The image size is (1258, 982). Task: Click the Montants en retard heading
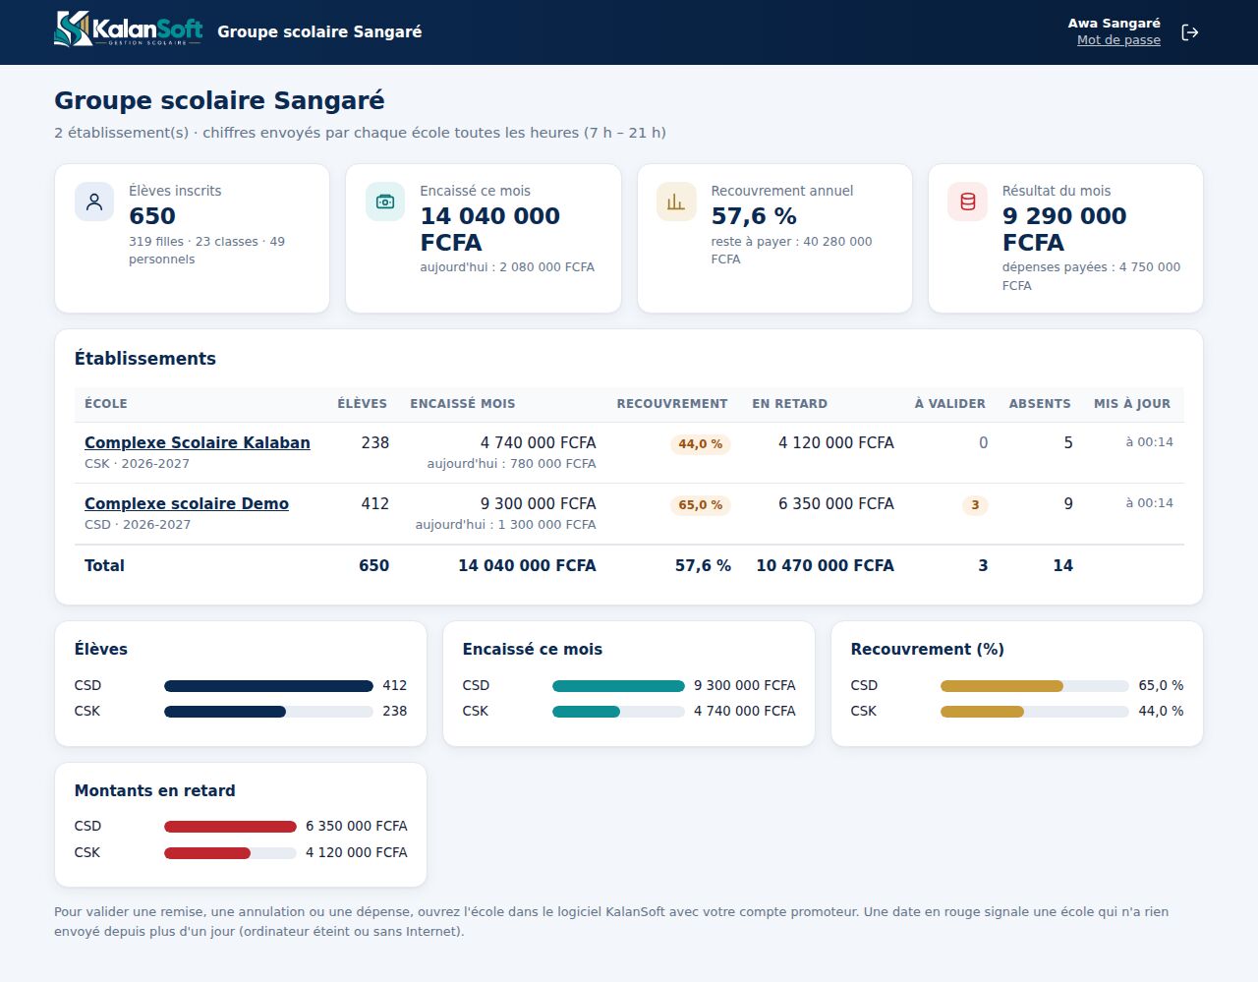pyautogui.click(x=155, y=790)
